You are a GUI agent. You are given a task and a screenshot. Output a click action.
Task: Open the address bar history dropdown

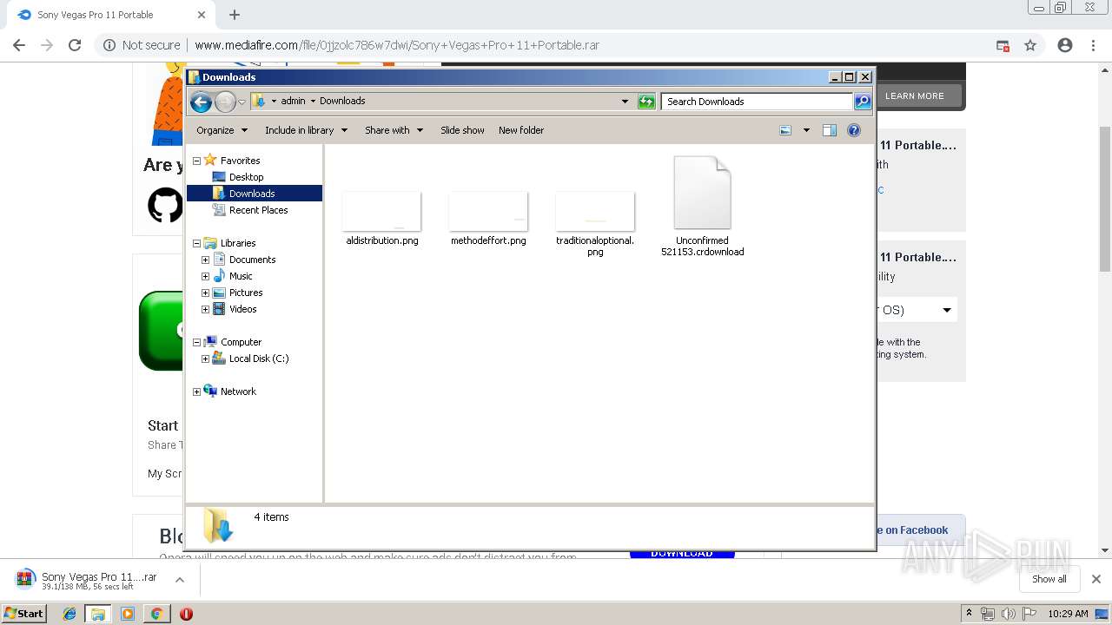tap(625, 102)
